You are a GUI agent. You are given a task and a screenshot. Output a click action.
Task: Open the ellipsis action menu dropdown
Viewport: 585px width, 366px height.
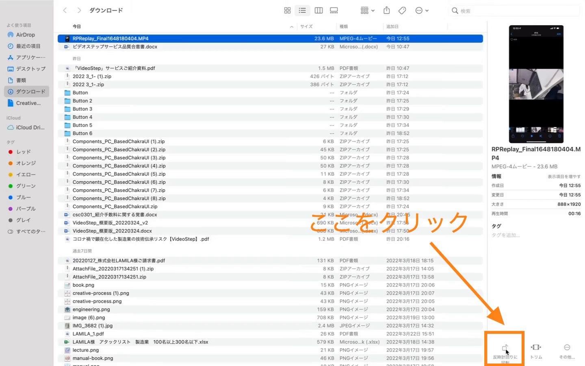pos(422,11)
